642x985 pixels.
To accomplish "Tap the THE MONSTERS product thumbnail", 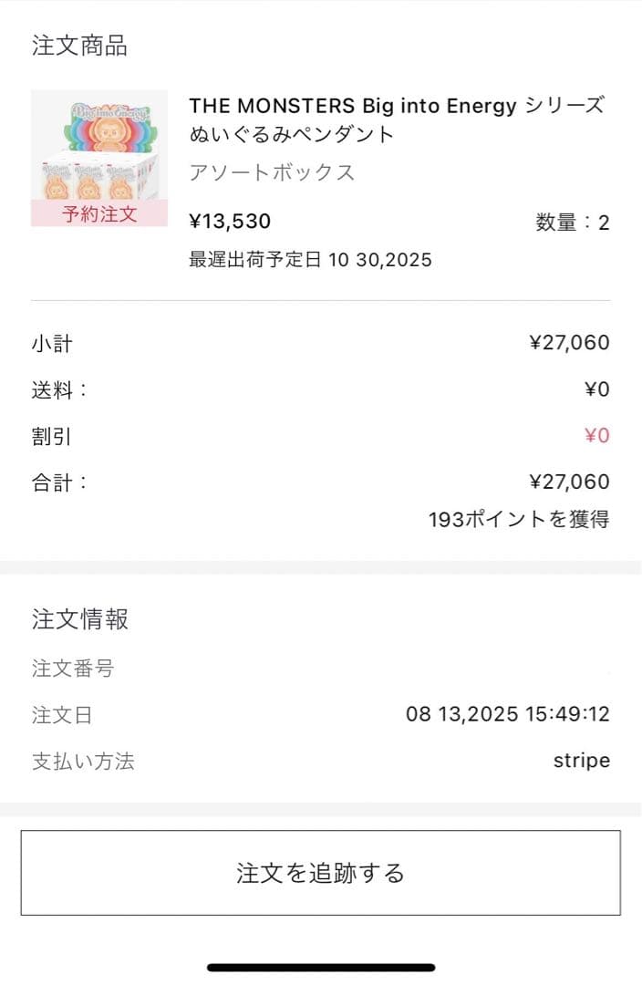I will point(98,144).
